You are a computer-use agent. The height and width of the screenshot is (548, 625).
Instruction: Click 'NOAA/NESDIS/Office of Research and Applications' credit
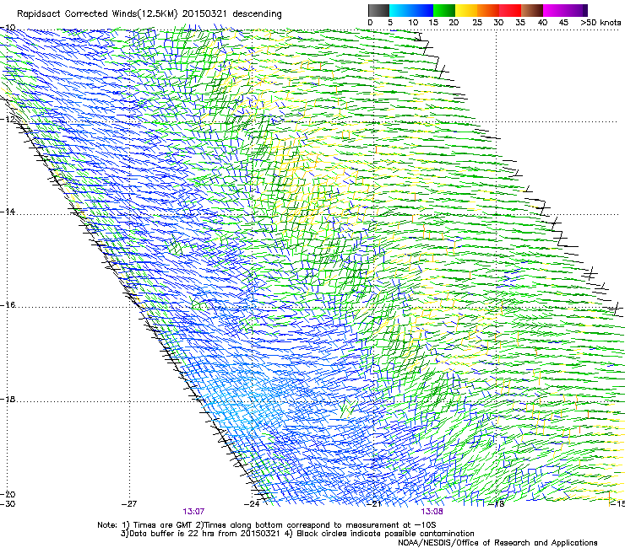(497, 543)
